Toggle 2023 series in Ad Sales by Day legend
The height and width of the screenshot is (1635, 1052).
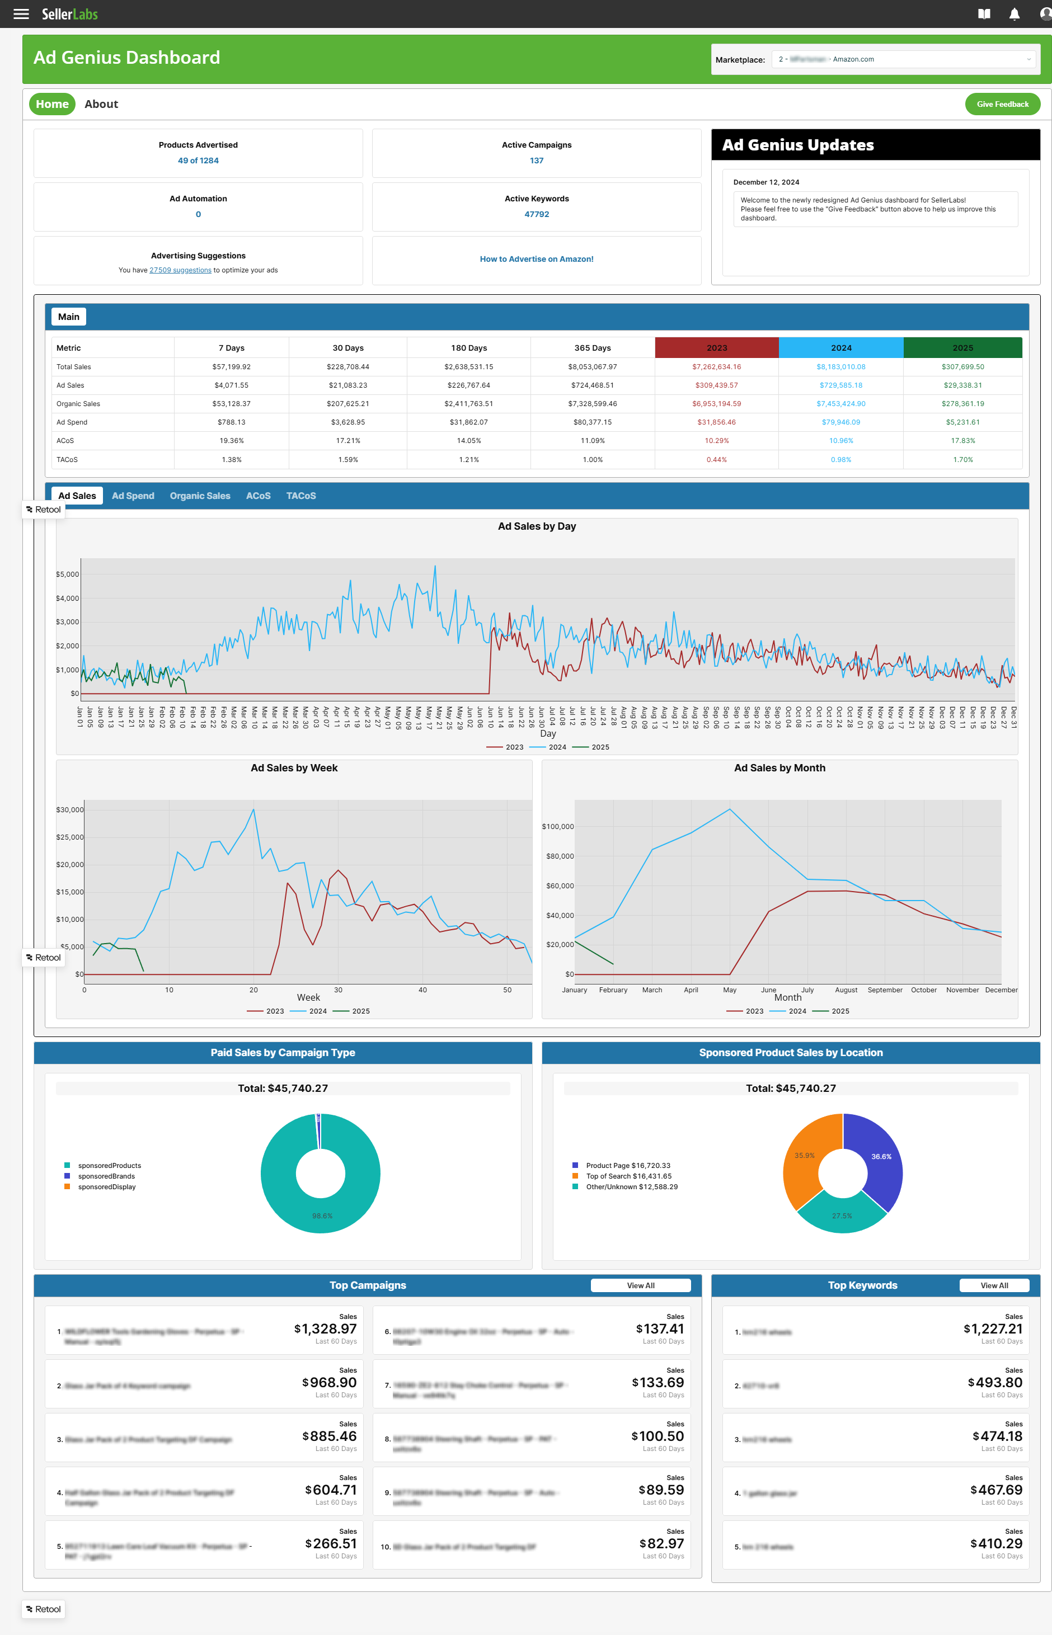(x=505, y=747)
